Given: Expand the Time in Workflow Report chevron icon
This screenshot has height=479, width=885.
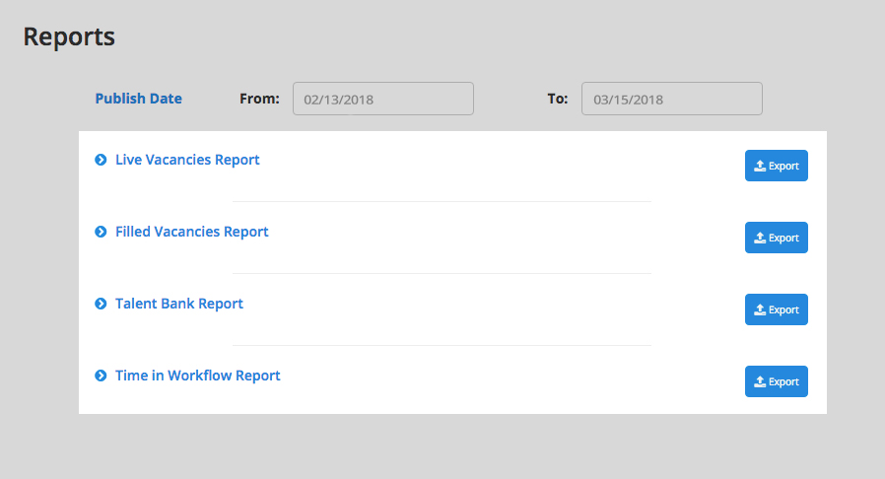Looking at the screenshot, I should [x=101, y=376].
